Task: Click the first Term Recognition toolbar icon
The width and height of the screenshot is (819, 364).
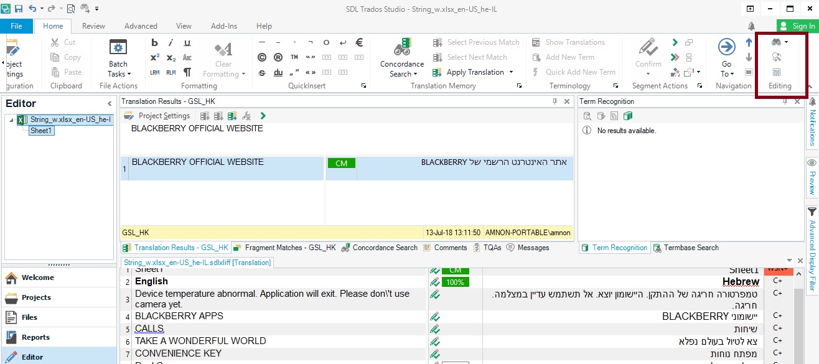Action: coord(586,116)
